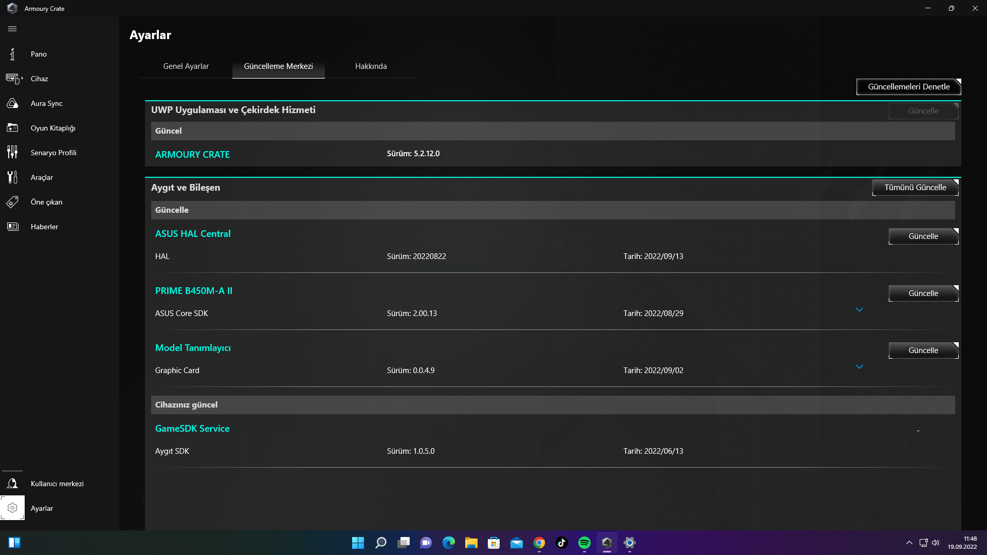Image resolution: width=987 pixels, height=555 pixels.
Task: Go to Oyun Kitaplığı in the sidebar
Action: click(53, 128)
